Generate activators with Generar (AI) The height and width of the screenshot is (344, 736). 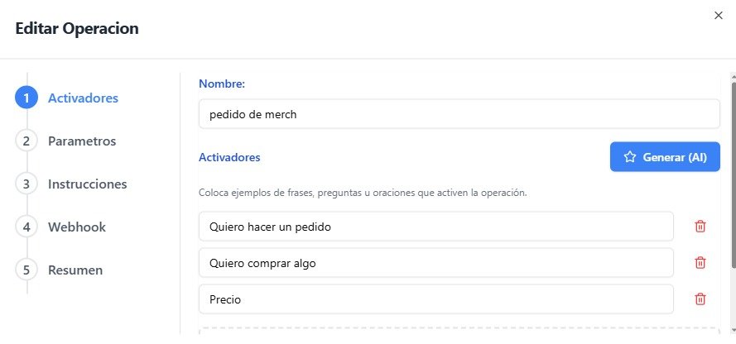(x=665, y=157)
